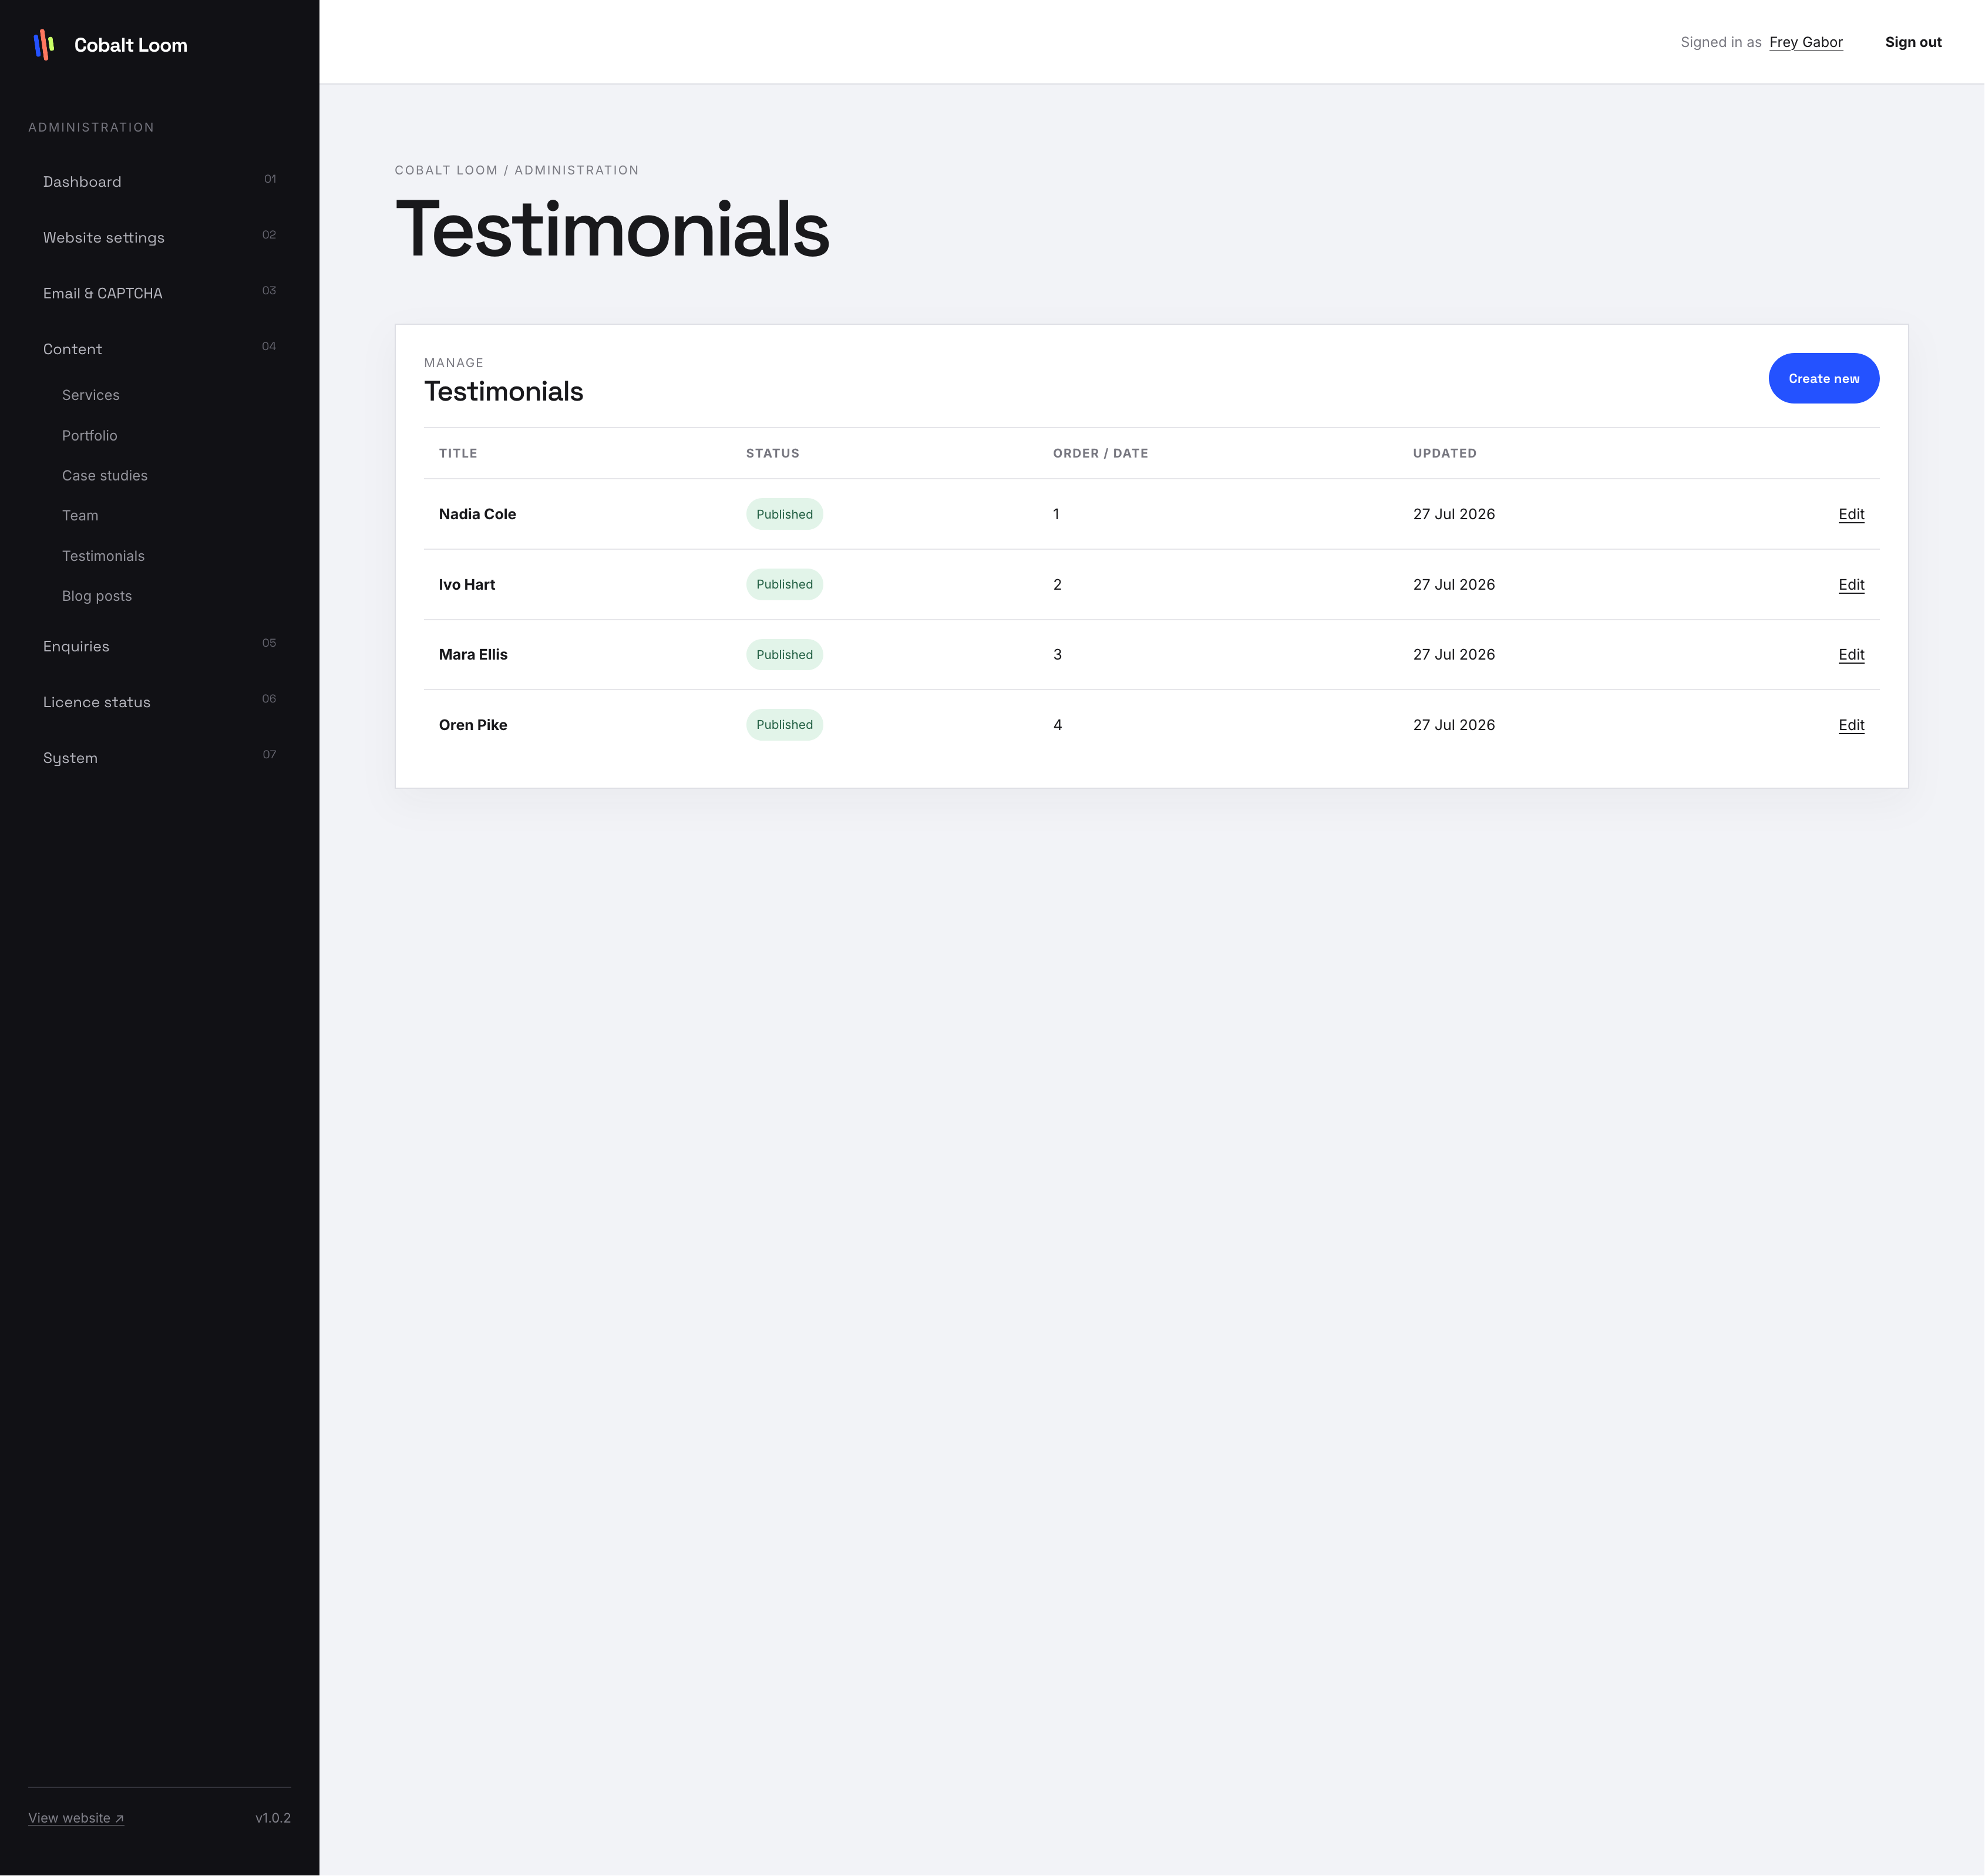Open Services under Content
Viewport: 1985px width, 1876px height.
[x=90, y=395]
